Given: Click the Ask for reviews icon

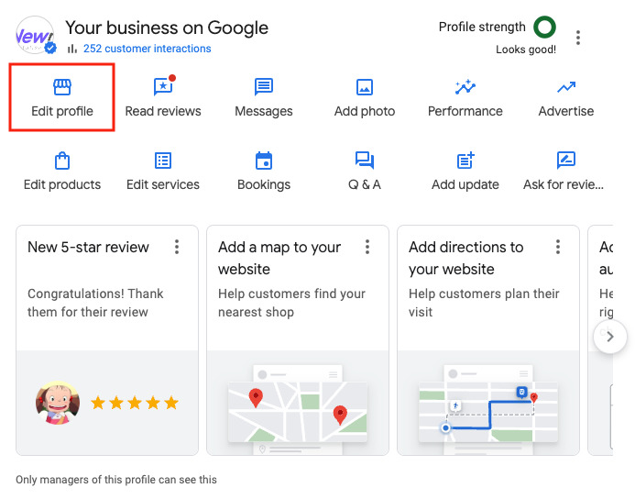Looking at the screenshot, I should click(x=566, y=161).
